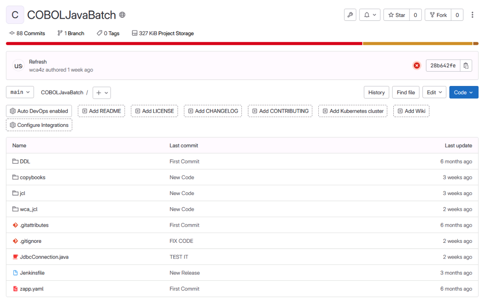The image size is (498, 308).
Task: Click the git icon beside .gitignore
Action: pyautogui.click(x=15, y=241)
